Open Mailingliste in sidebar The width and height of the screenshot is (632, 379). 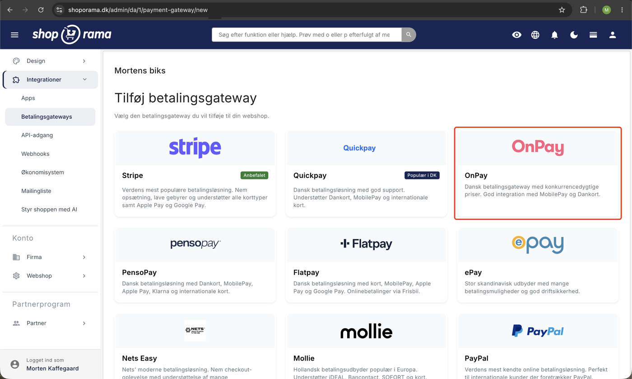pos(36,191)
